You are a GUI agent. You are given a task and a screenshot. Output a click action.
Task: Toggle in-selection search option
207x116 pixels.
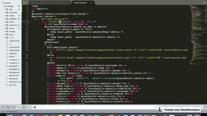coord(24,107)
